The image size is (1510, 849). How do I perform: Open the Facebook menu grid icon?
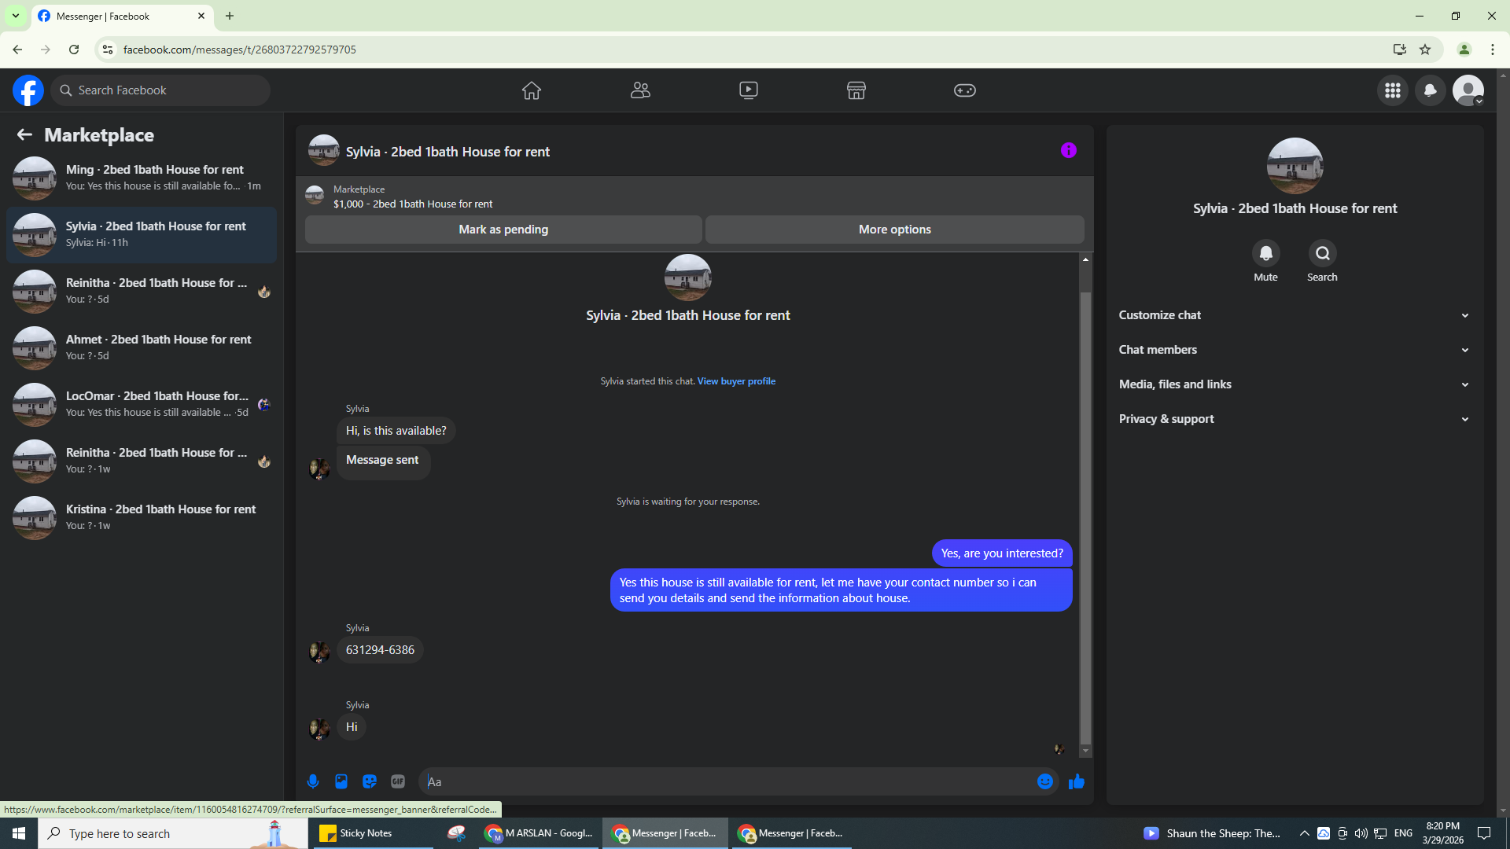tap(1393, 90)
